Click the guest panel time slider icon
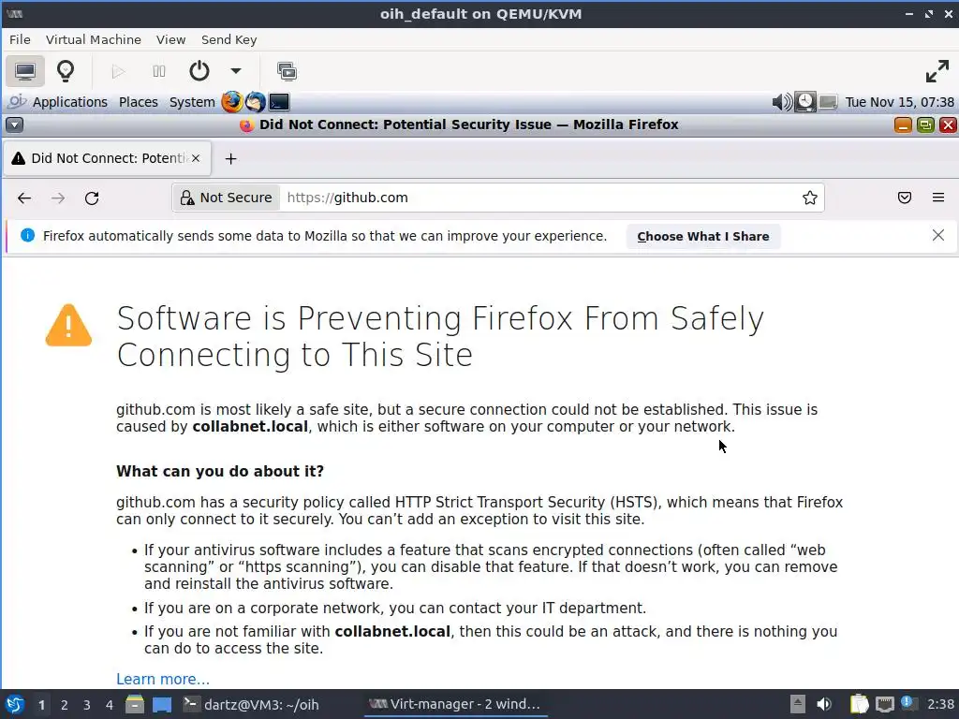959x719 pixels. pyautogui.click(x=804, y=101)
